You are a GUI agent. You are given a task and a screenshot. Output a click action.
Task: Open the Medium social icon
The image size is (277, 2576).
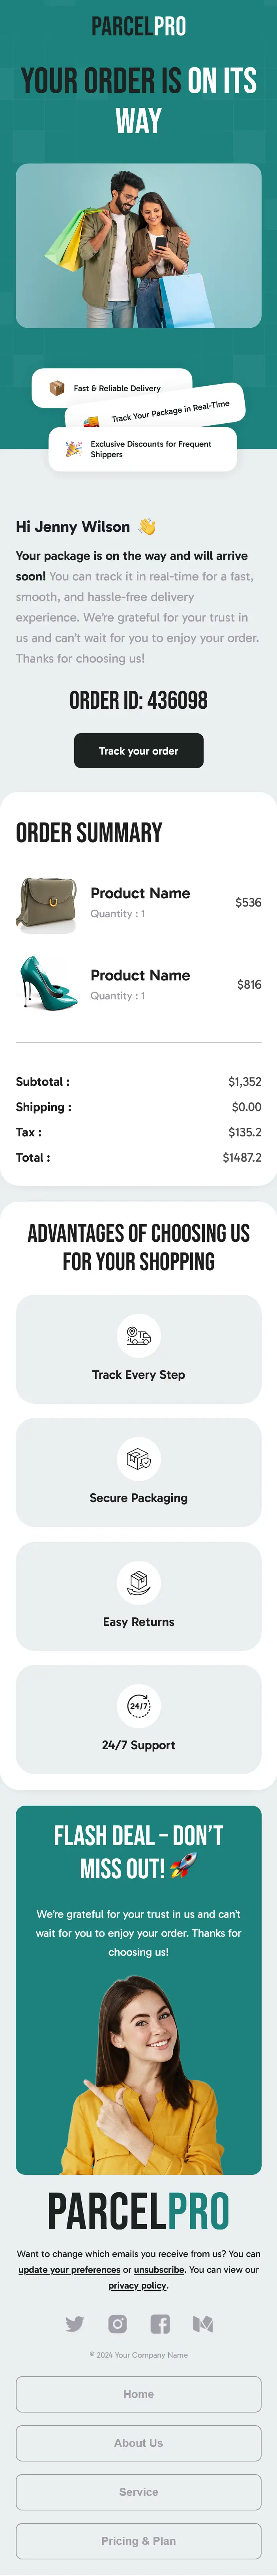(x=203, y=2324)
